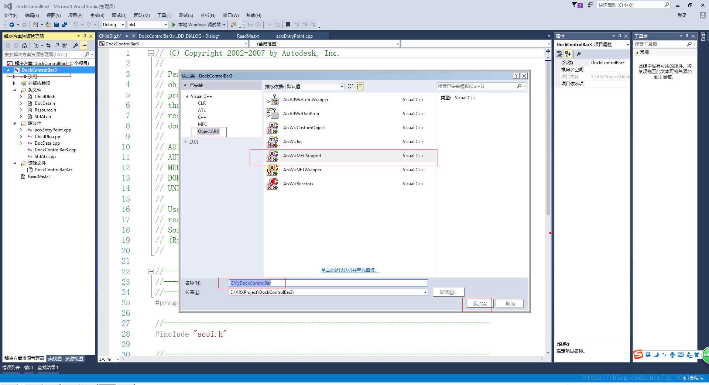Switch template list to medium icons view
Viewport: 709px width, 385px height.
pyautogui.click(x=360, y=86)
